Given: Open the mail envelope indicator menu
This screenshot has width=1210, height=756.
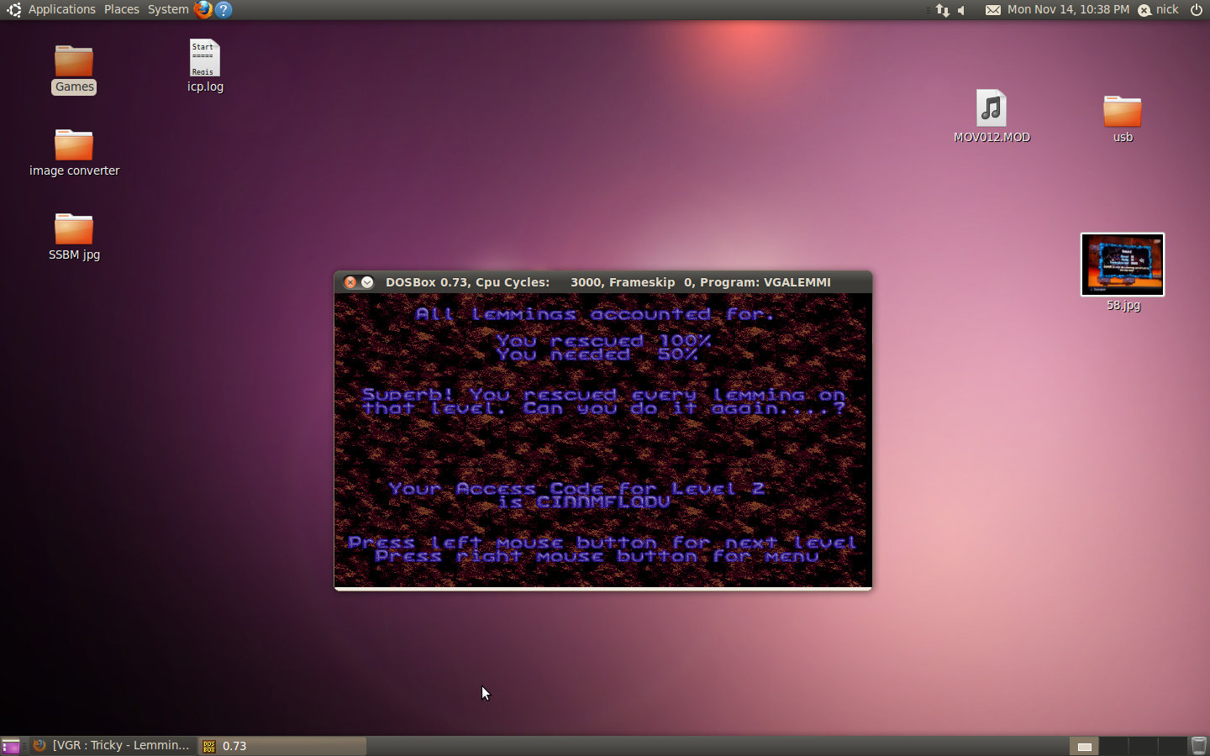Looking at the screenshot, I should 992,10.
